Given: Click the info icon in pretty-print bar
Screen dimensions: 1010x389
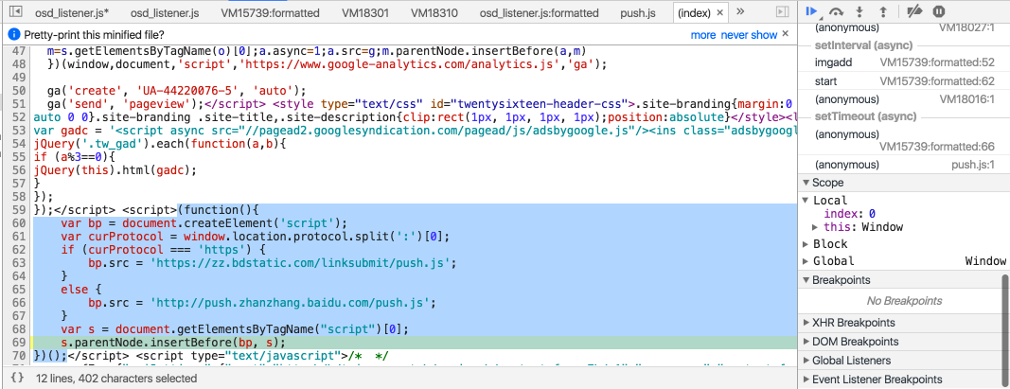Looking at the screenshot, I should (x=14, y=34).
